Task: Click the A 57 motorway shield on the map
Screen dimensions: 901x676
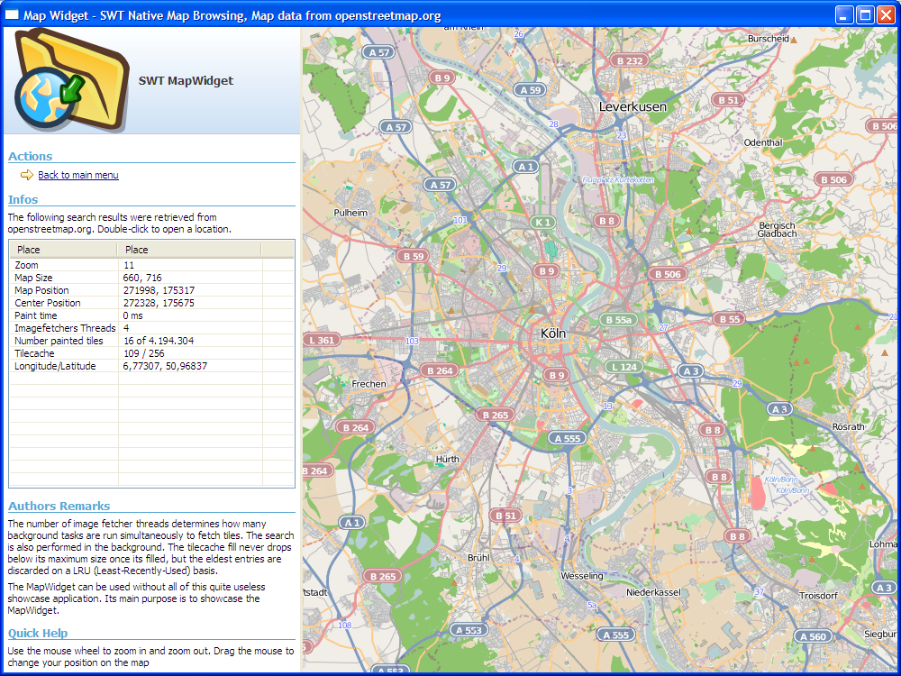Action: click(x=379, y=52)
